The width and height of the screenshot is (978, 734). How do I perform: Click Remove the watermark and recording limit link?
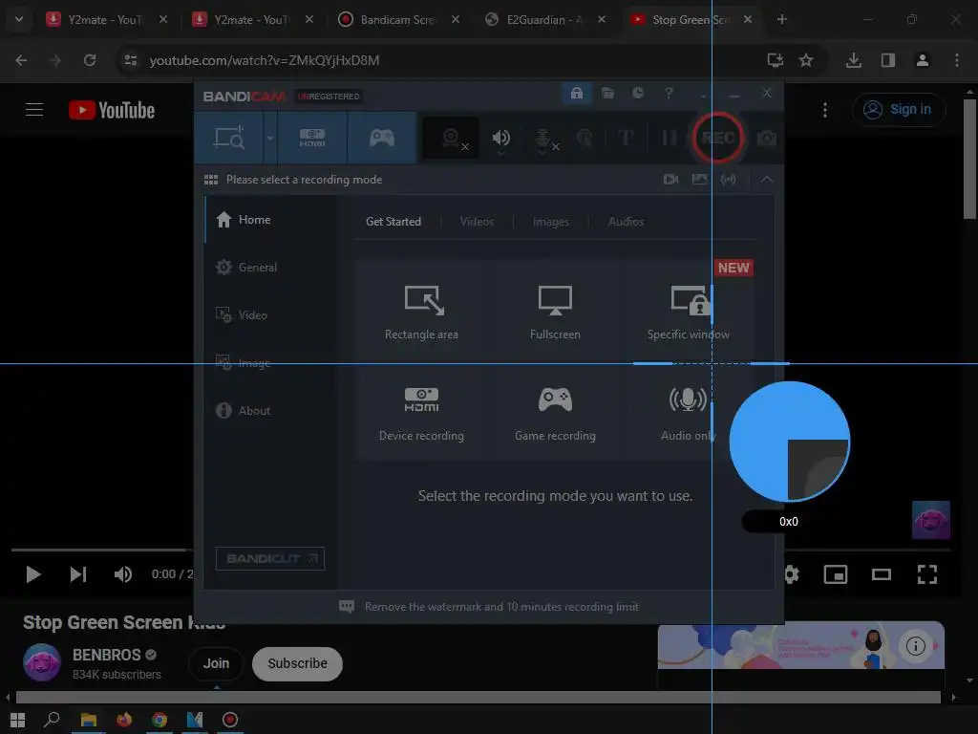(501, 607)
